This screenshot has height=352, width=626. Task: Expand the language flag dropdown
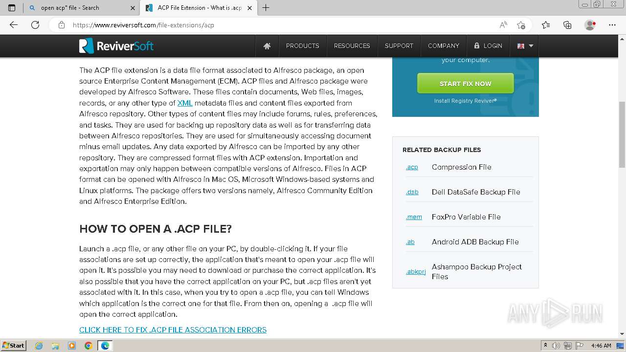(x=525, y=46)
